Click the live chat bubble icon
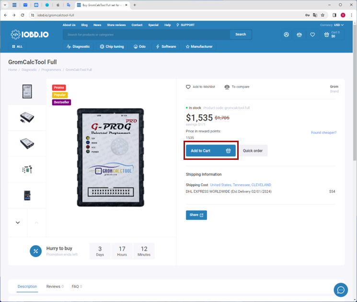357x302 pixels. click(x=341, y=290)
